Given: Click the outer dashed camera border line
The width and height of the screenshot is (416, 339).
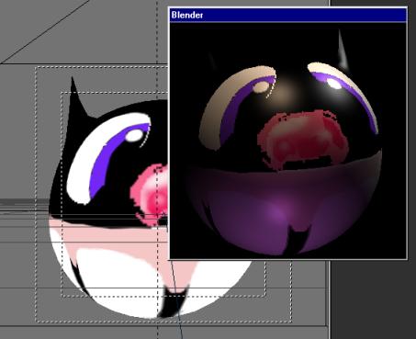Looking at the screenshot, I should click(x=36, y=196).
